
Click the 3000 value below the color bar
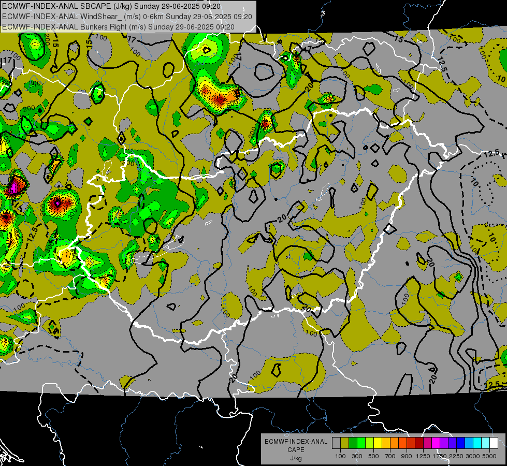[x=473, y=456]
